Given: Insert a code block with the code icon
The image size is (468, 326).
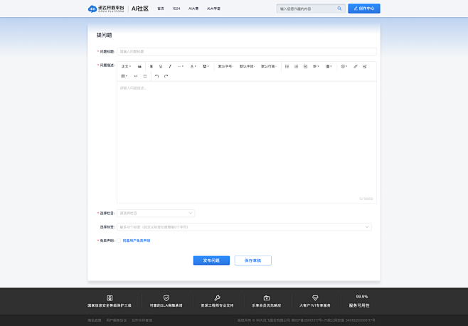Looking at the screenshot, I should (x=136, y=76).
